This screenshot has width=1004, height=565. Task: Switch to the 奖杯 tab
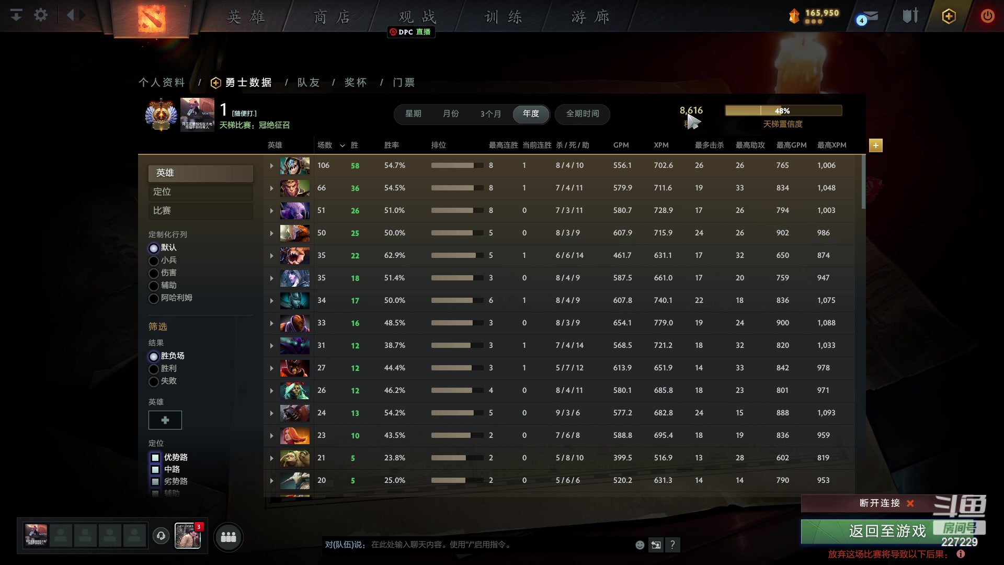[356, 83]
